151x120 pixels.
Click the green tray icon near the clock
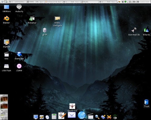tap(125, 2)
